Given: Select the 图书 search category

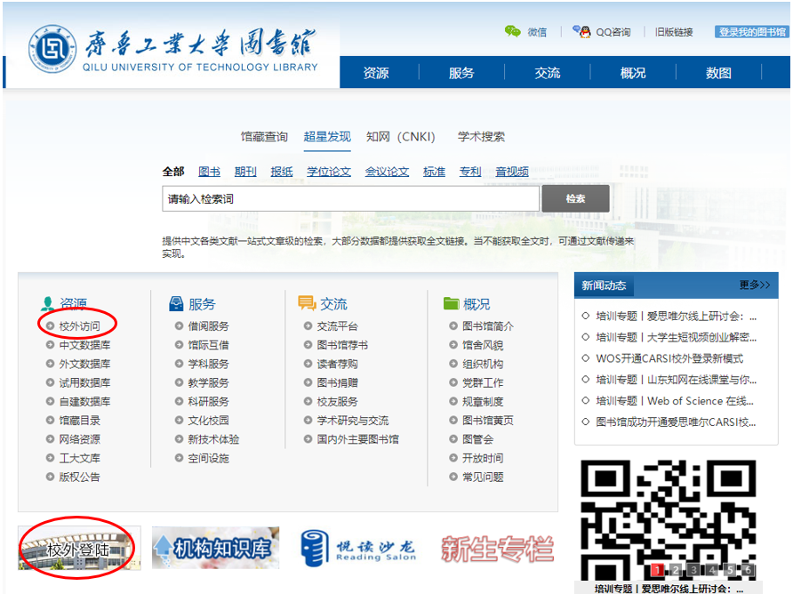Looking at the screenshot, I should pos(209,172).
